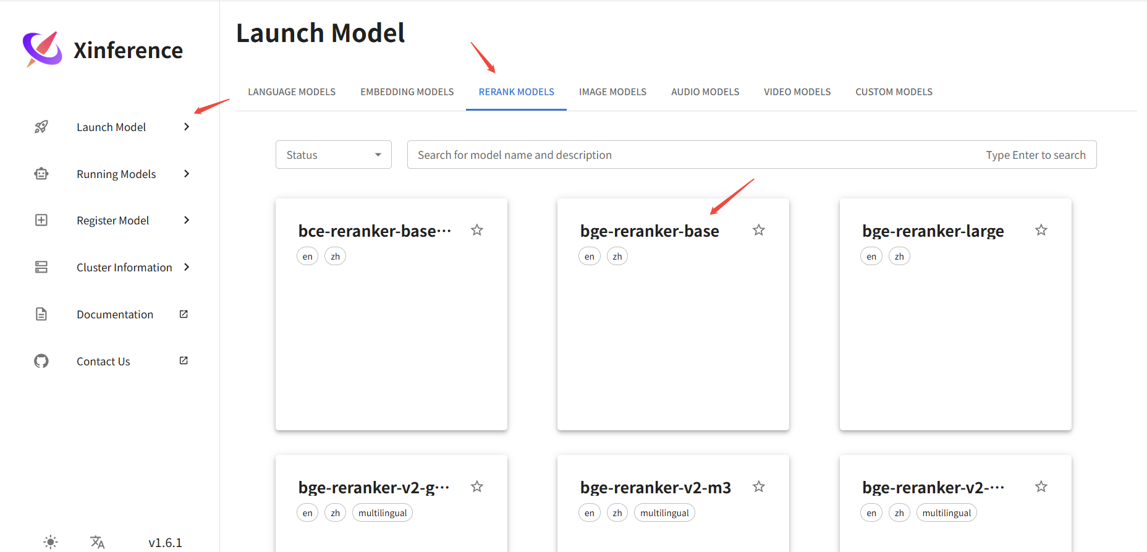Click the v1.6.1 version label
This screenshot has width=1147, height=552.
click(165, 542)
